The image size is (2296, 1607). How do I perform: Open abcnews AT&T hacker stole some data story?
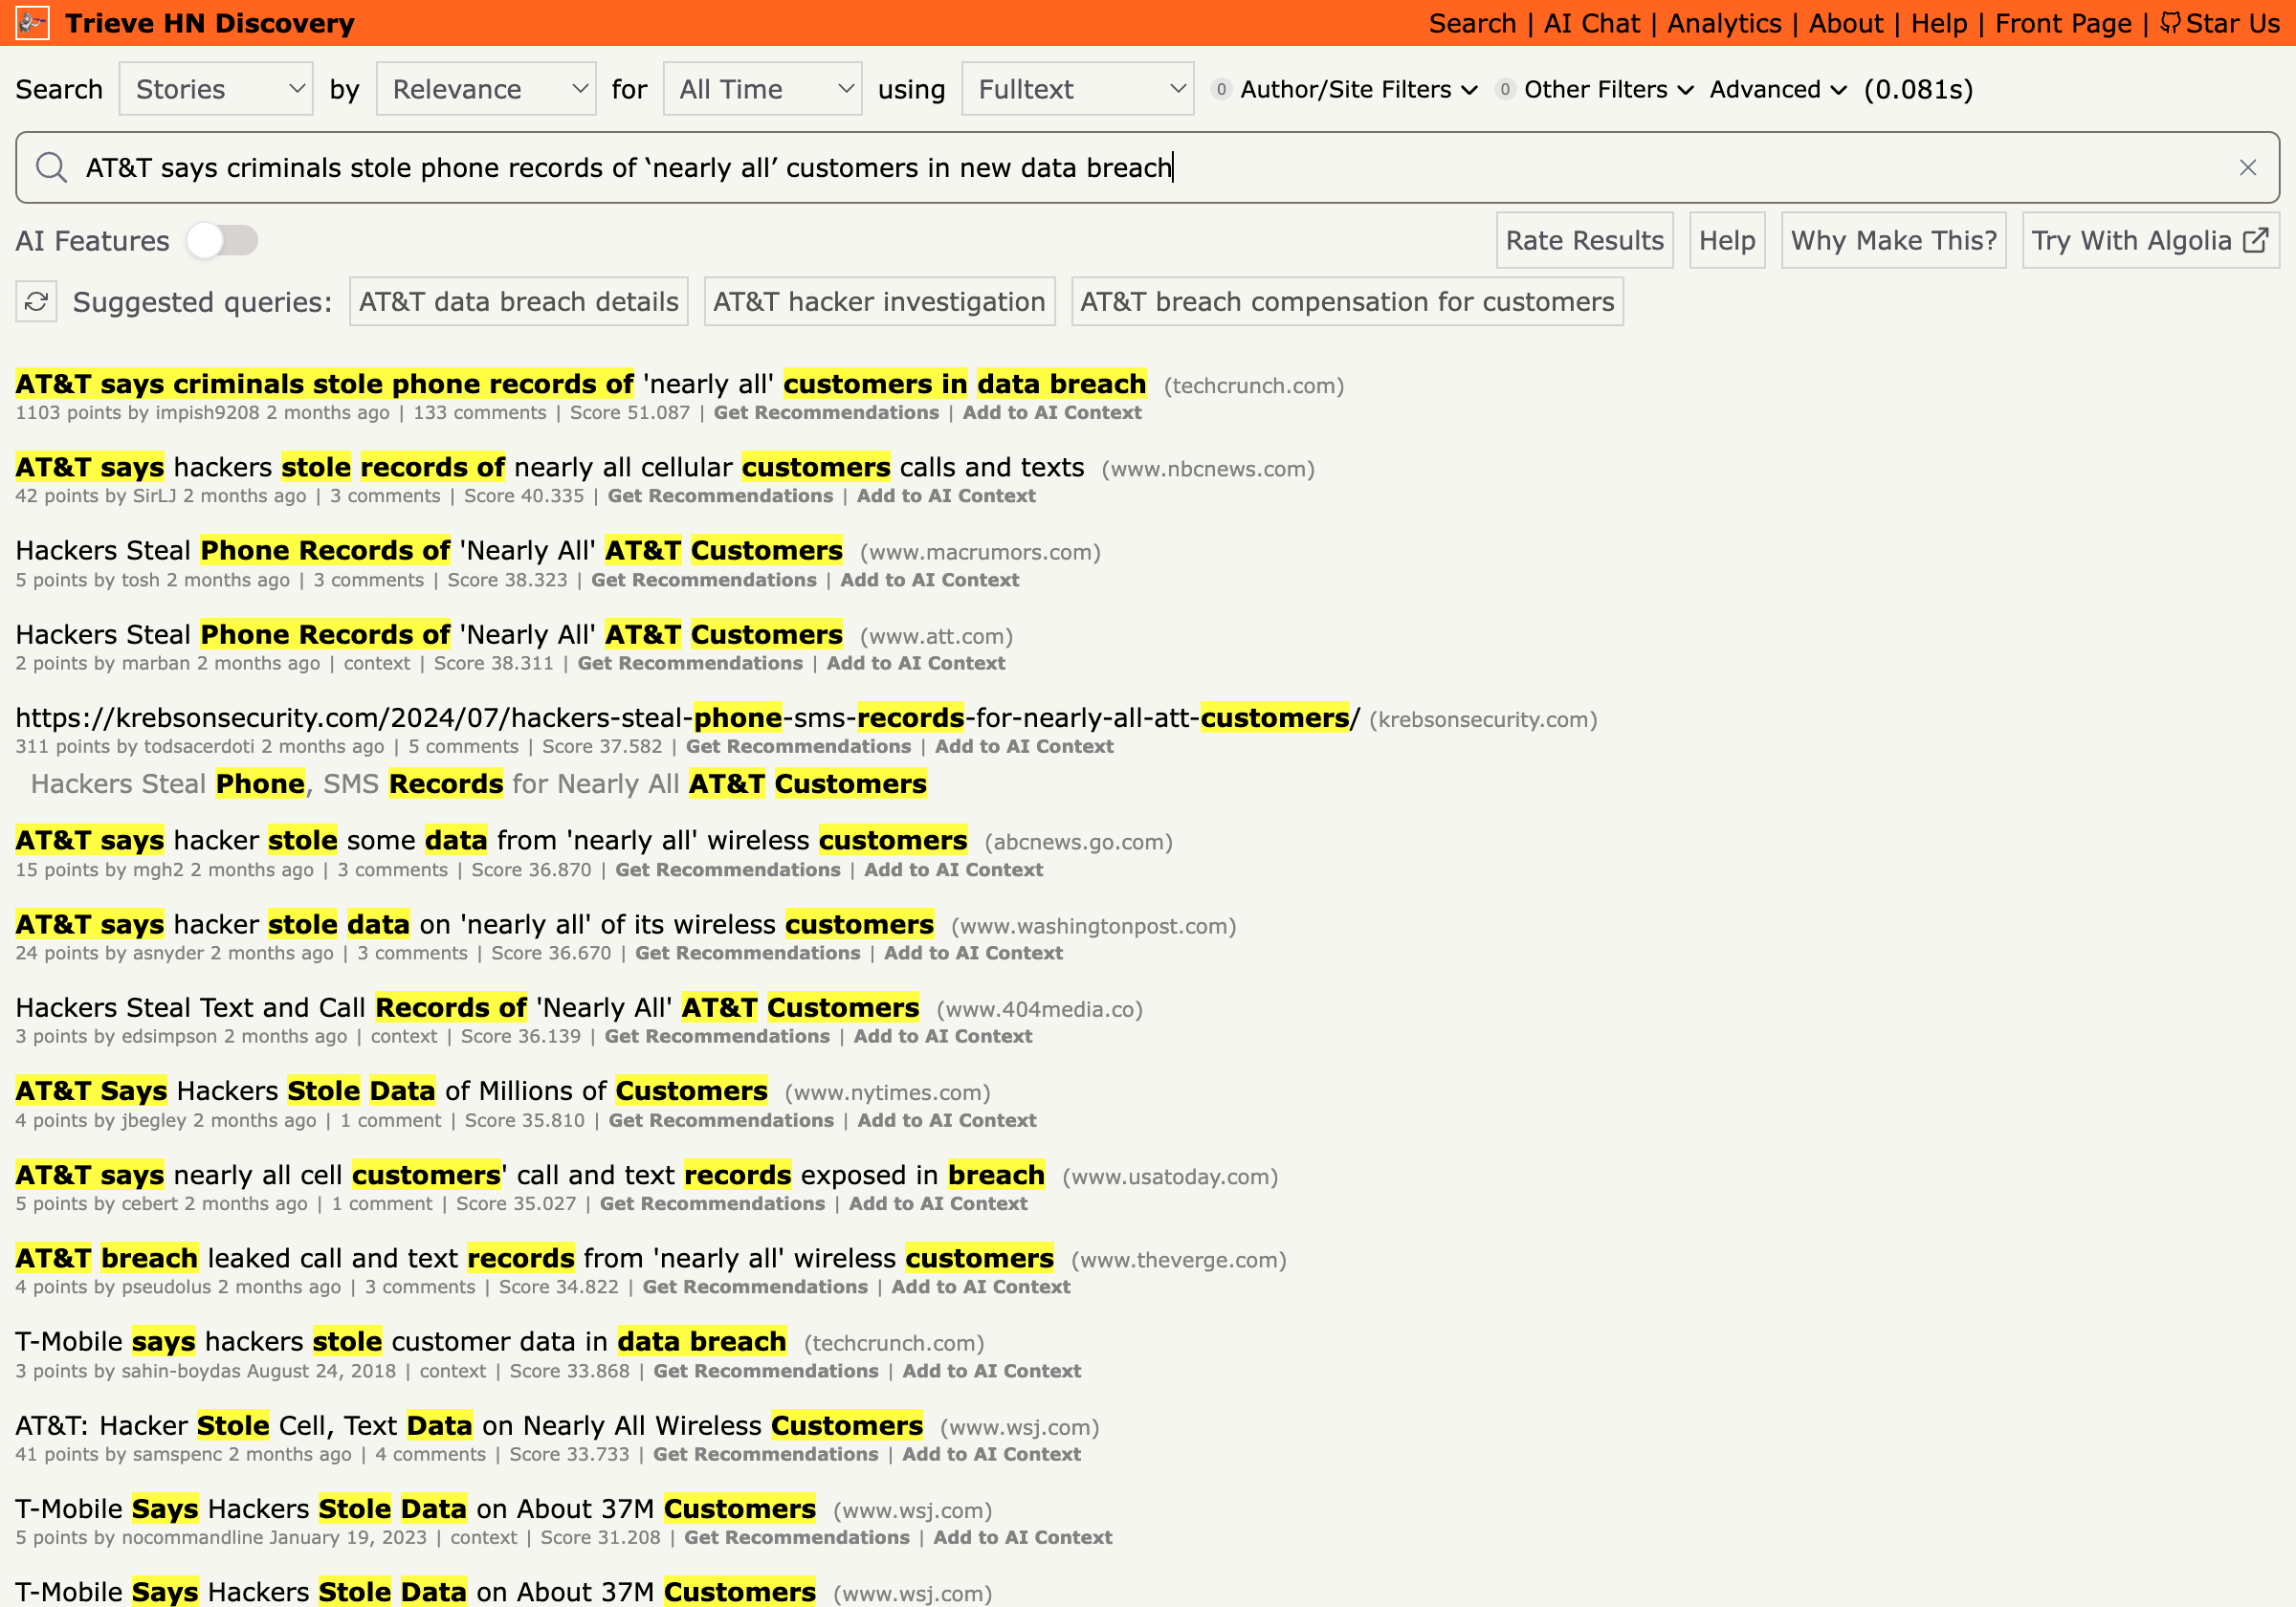click(x=491, y=840)
